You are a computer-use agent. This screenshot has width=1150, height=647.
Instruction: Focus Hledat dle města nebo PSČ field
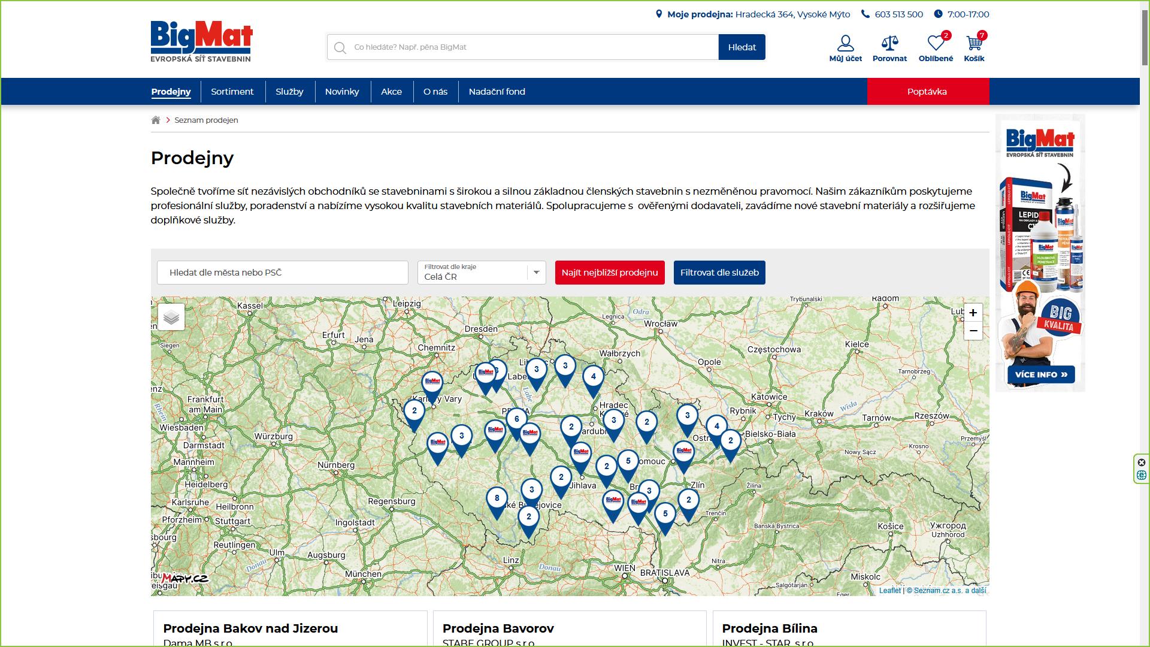pos(283,273)
